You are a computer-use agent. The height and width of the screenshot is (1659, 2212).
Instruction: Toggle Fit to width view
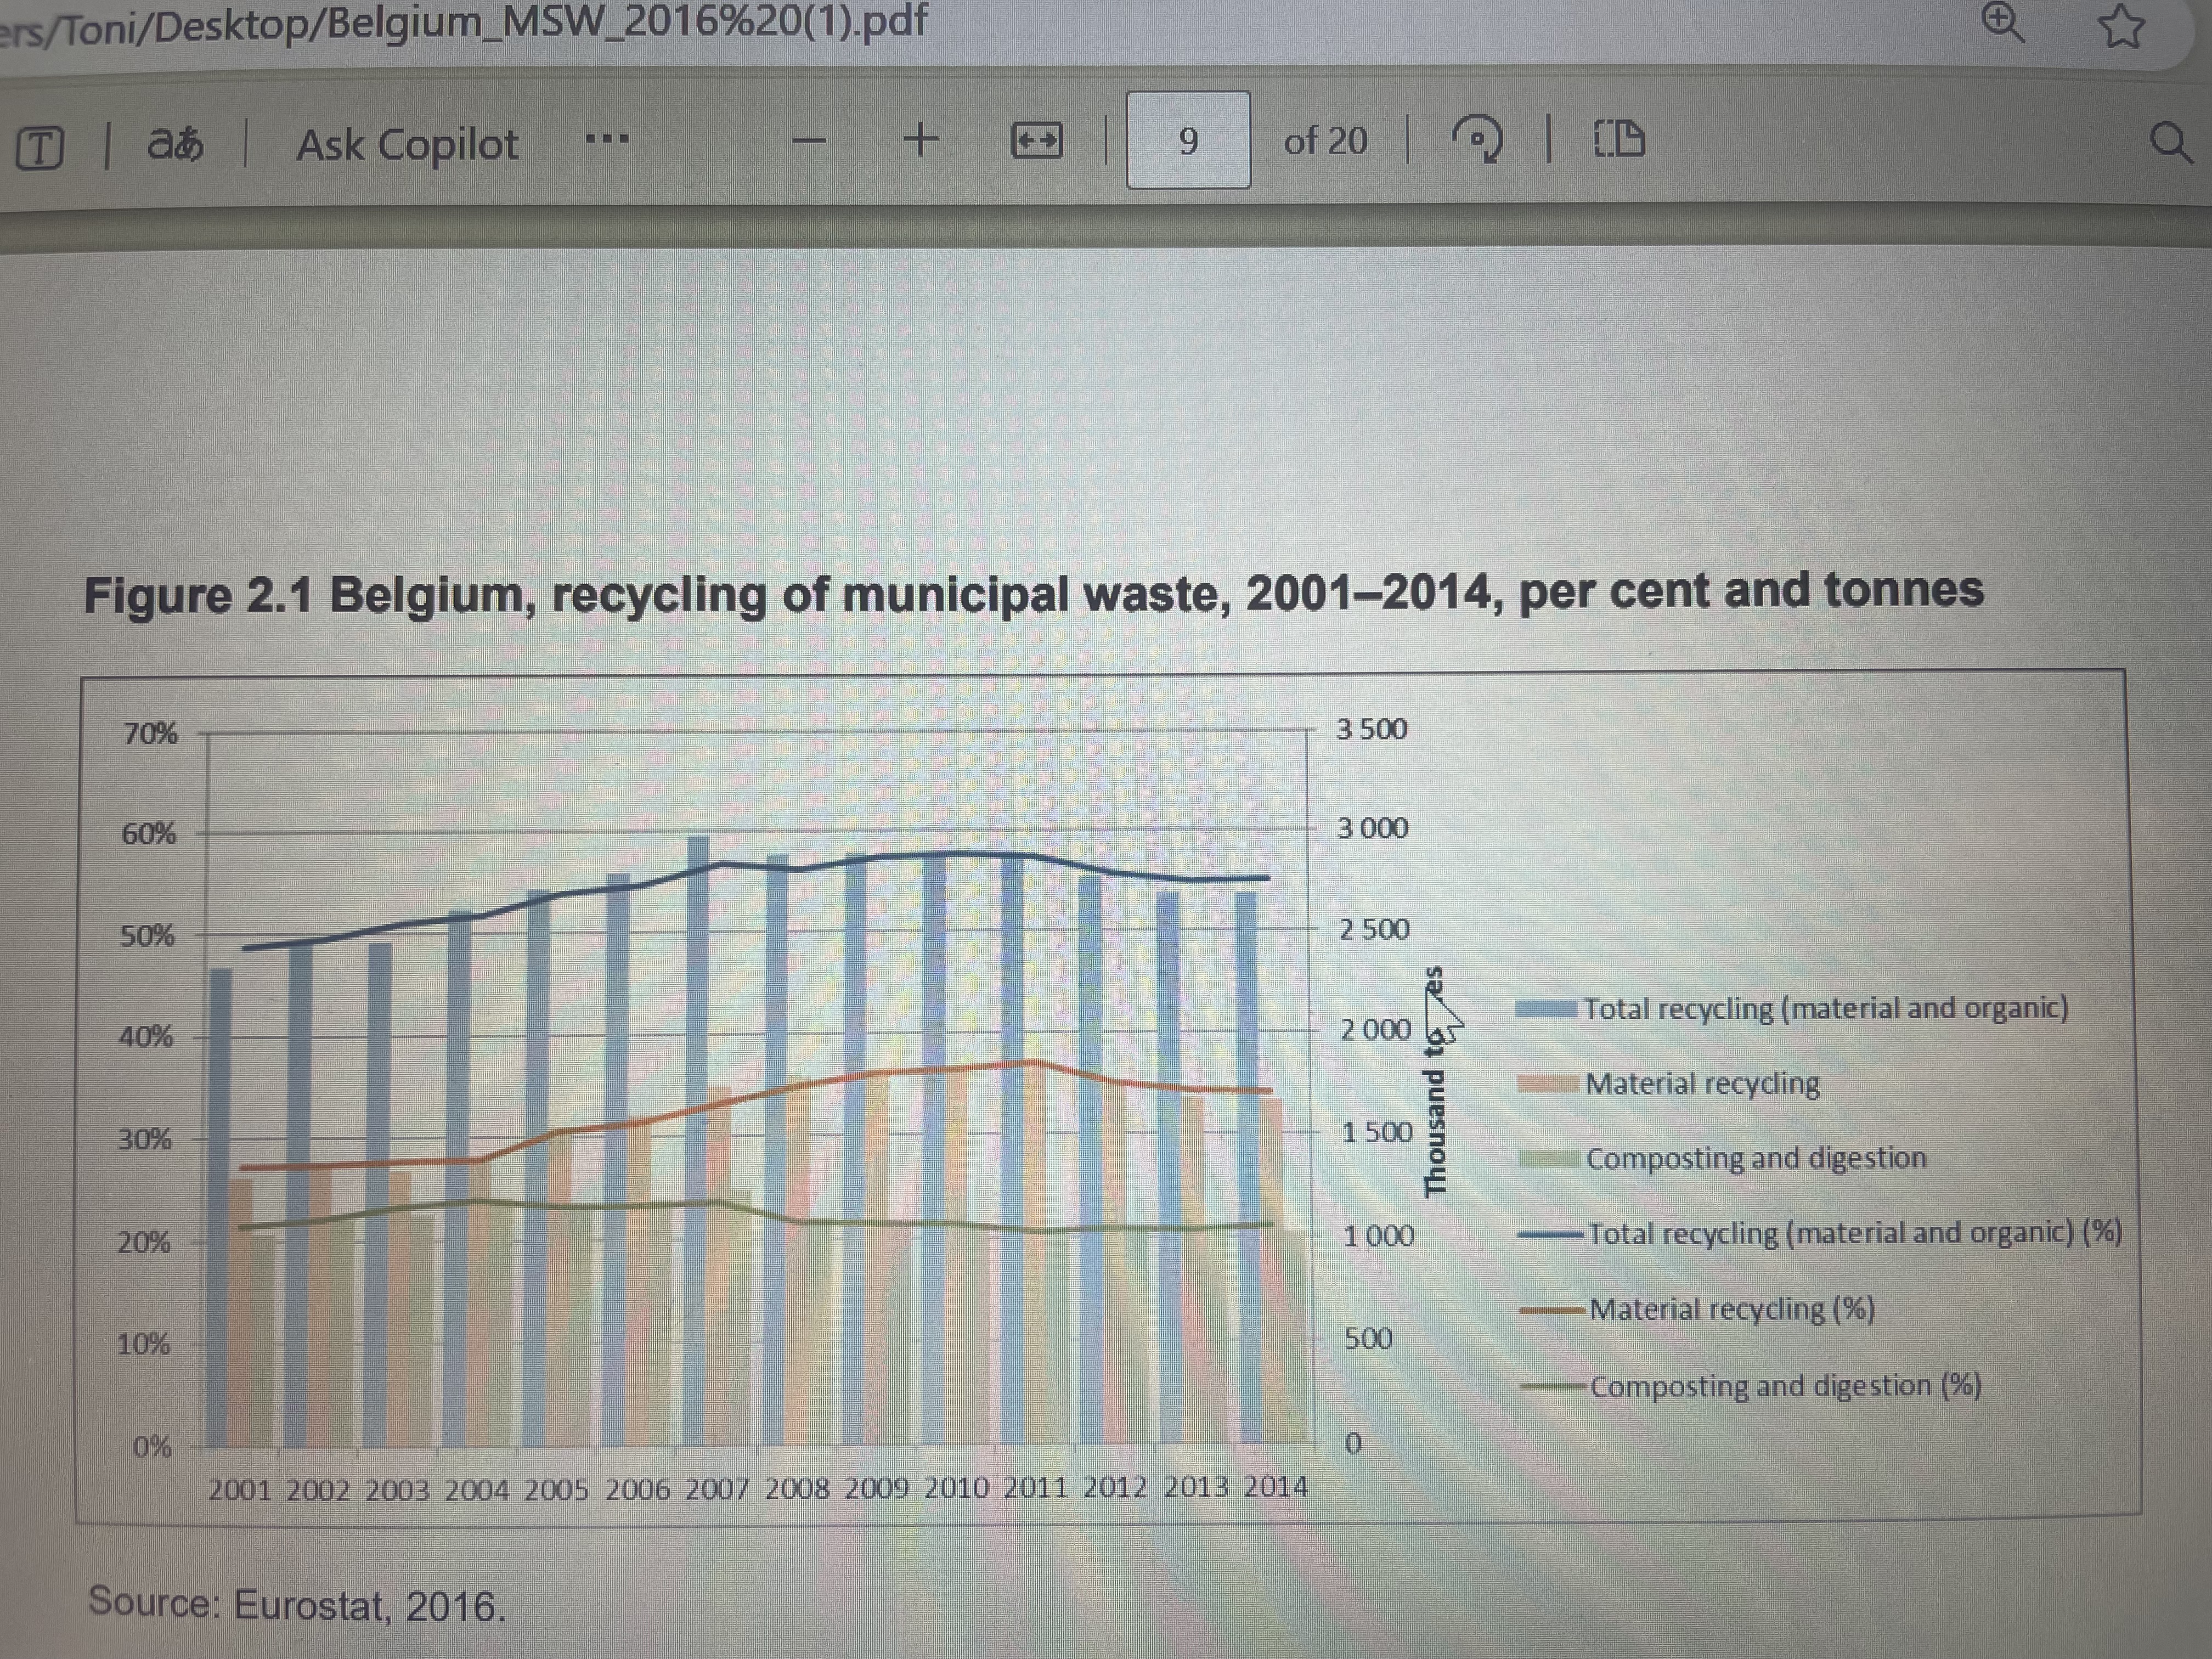coord(1036,141)
